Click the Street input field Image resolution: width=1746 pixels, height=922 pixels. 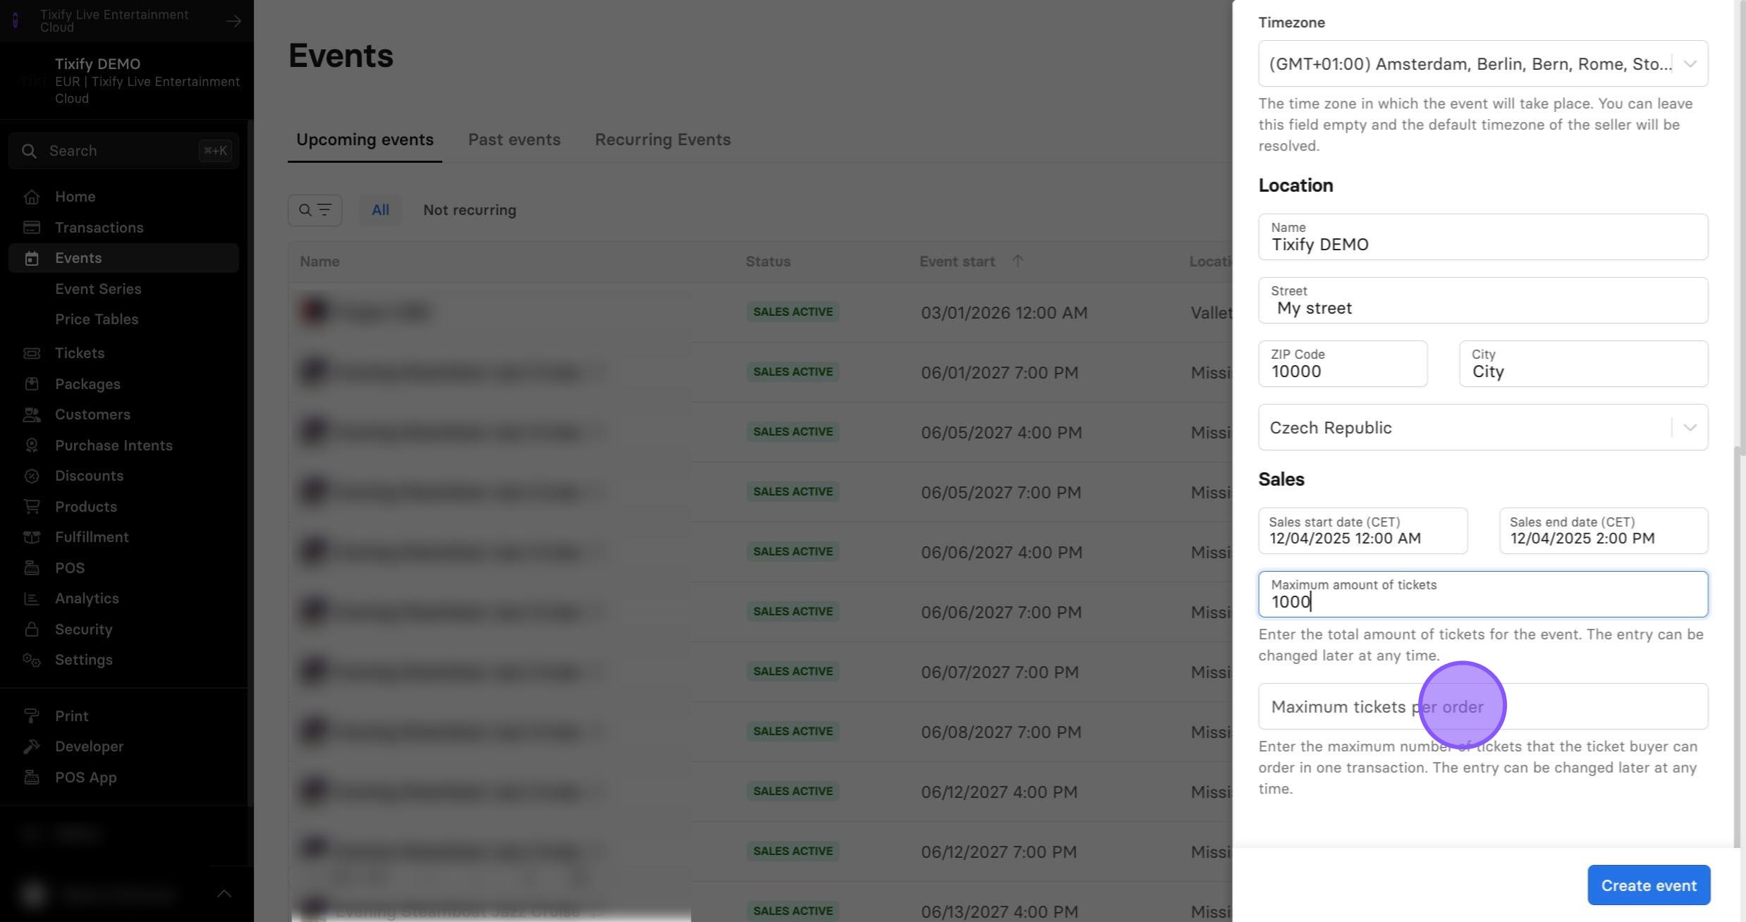1483,300
